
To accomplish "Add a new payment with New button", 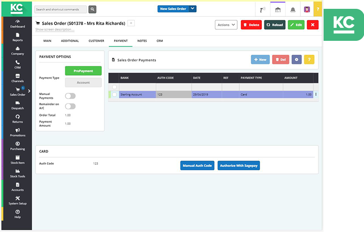I will [x=260, y=59].
